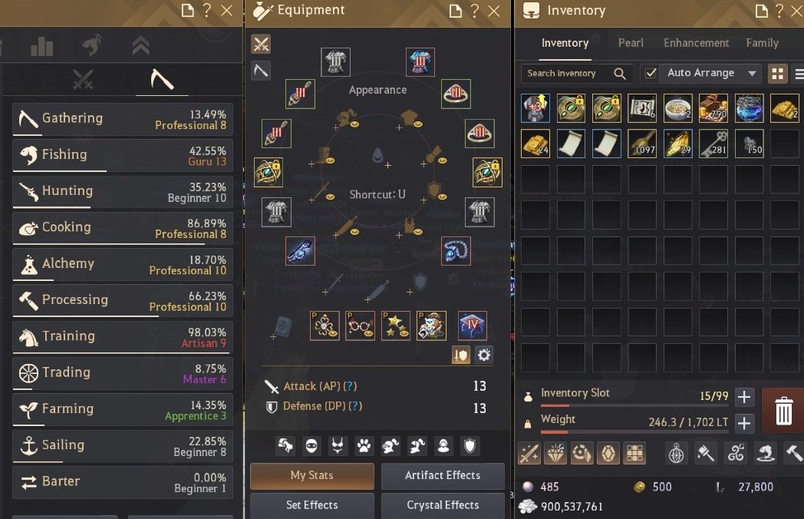
Task: Expand weight limit with the plus button
Action: [744, 423]
